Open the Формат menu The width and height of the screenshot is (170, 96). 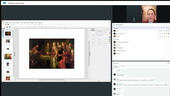click(x=18, y=23)
